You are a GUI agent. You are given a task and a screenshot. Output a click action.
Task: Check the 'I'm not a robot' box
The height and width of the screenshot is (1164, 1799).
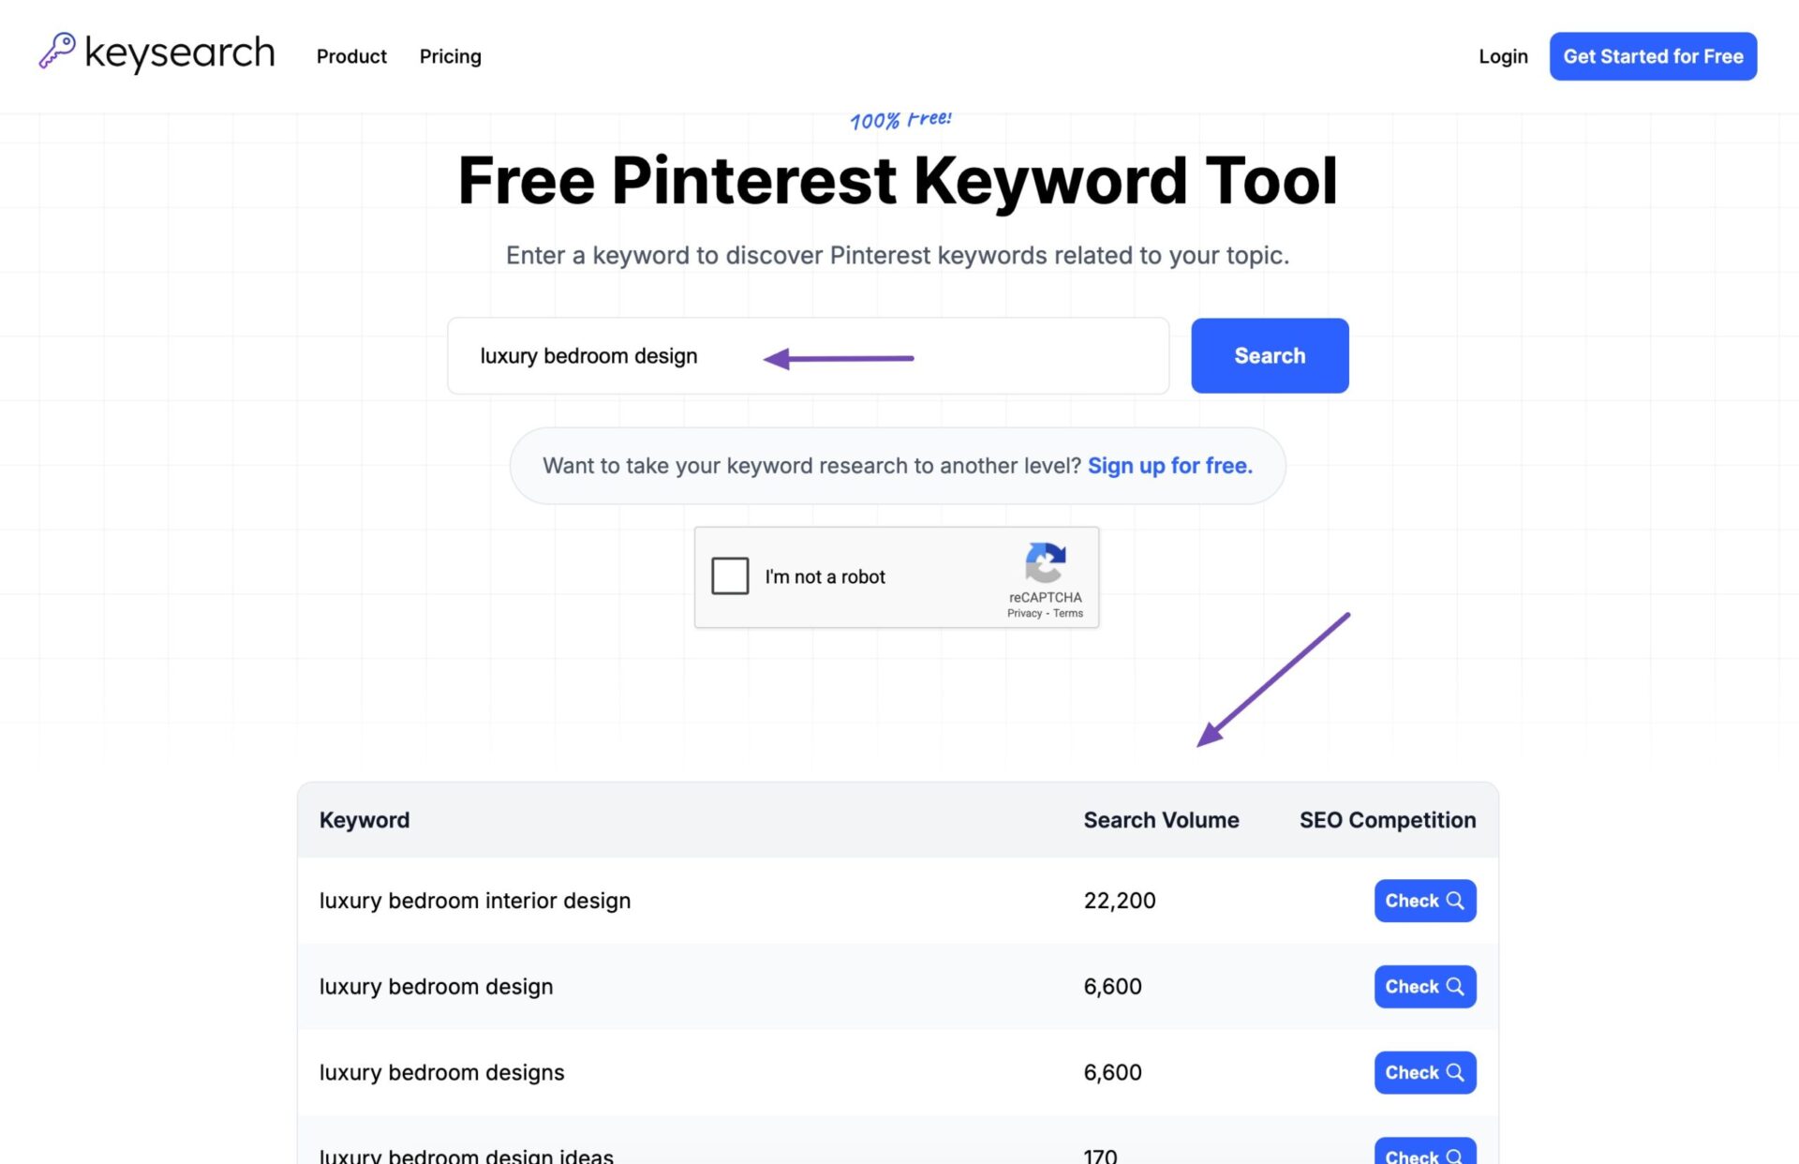(x=730, y=576)
